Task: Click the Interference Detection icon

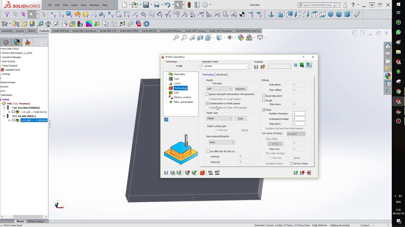Action: point(16,24)
